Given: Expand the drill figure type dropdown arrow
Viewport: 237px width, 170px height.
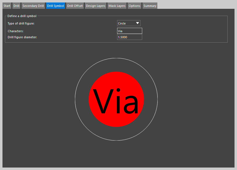Looking at the screenshot, I should [x=138, y=23].
